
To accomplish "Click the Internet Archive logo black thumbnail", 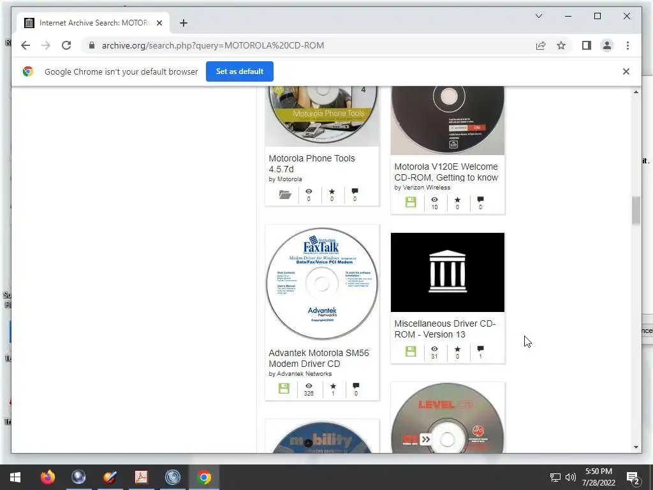I will coord(448,272).
